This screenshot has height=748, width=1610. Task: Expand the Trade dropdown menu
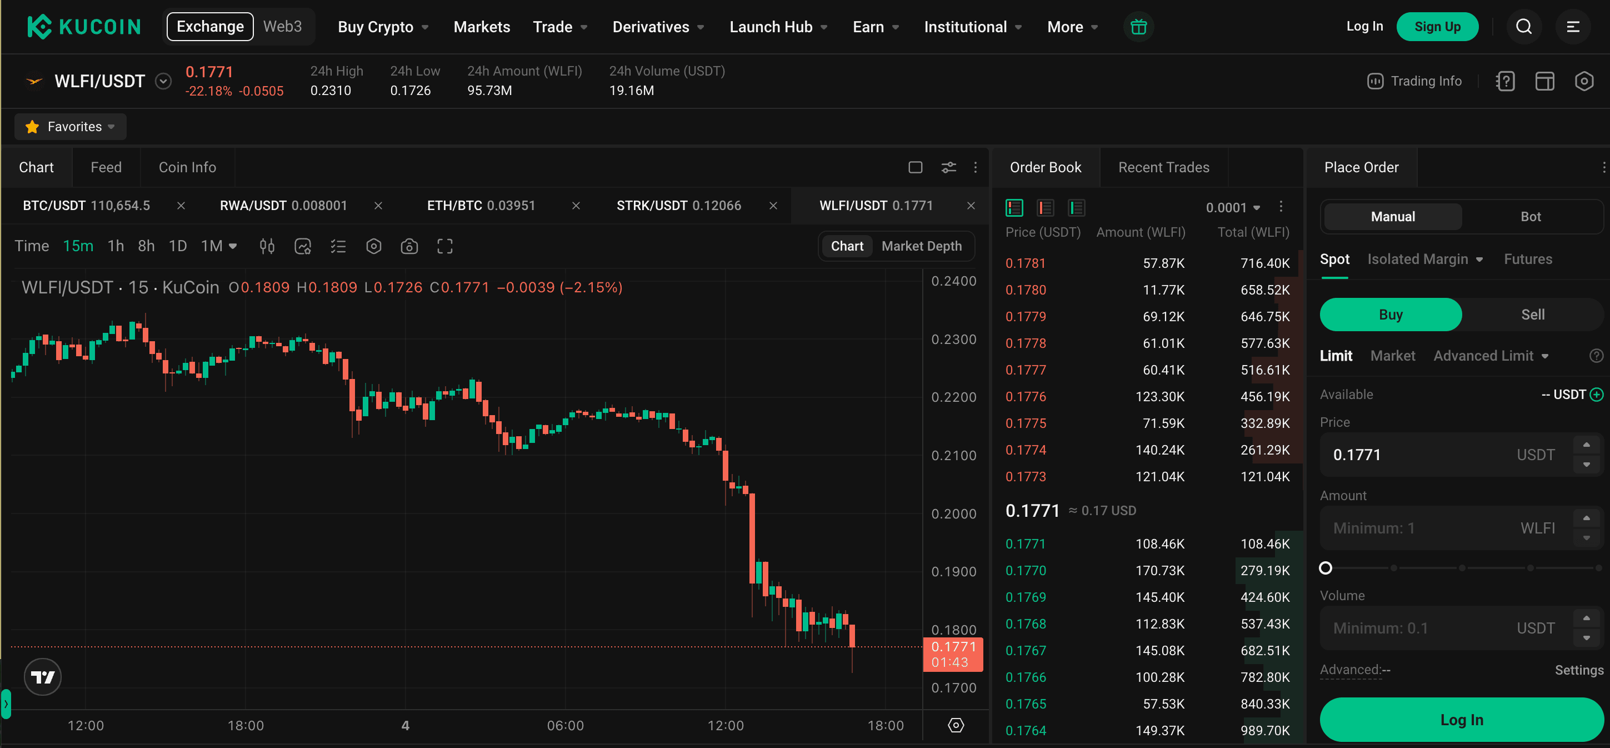[x=560, y=27]
